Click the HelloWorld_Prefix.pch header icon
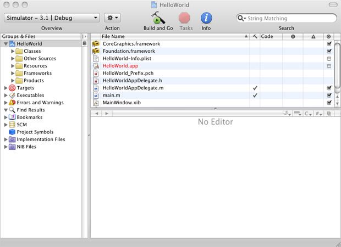The image size is (341, 247). [x=96, y=74]
